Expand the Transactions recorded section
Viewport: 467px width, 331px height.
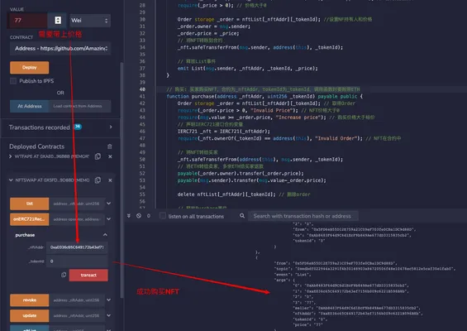click(x=111, y=127)
